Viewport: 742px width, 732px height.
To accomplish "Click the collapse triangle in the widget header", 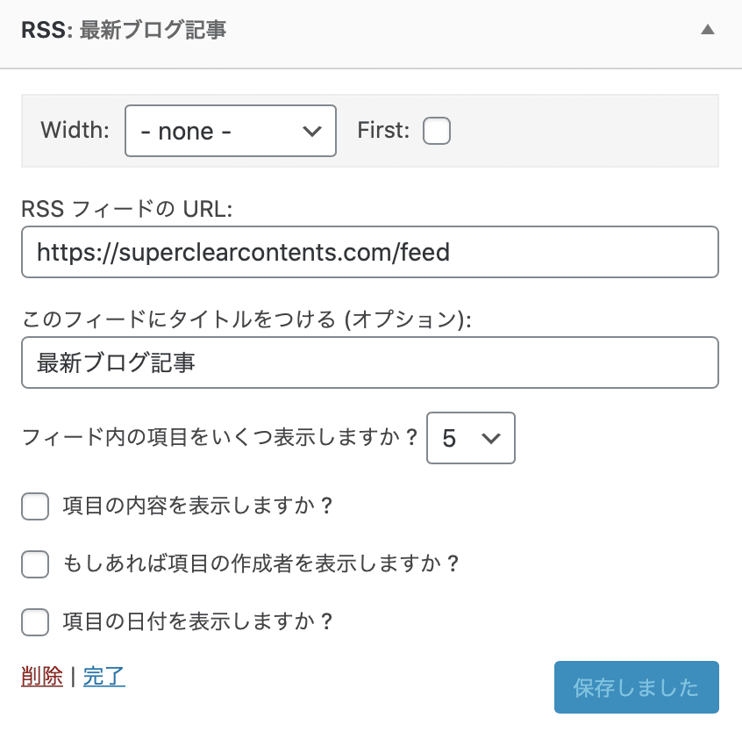I will (x=708, y=28).
